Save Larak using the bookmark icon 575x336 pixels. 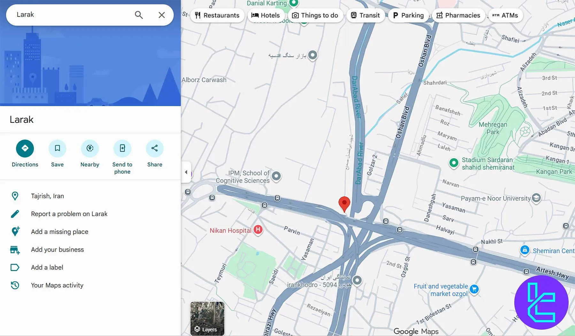click(57, 148)
